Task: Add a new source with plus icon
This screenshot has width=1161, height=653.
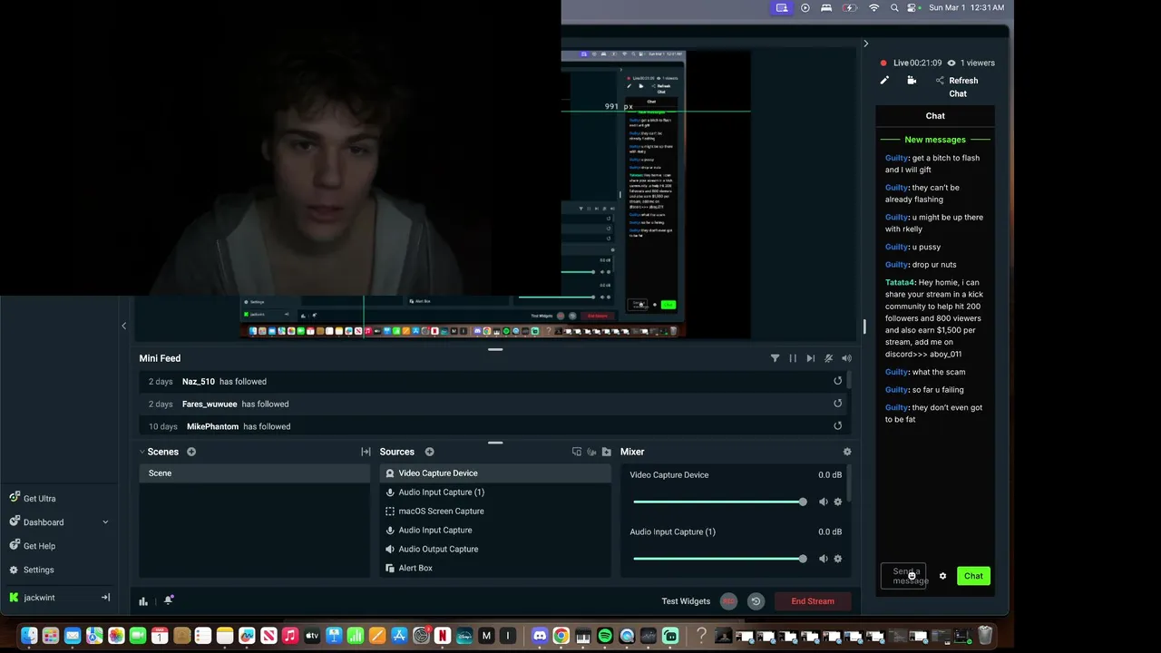Action: tap(429, 452)
